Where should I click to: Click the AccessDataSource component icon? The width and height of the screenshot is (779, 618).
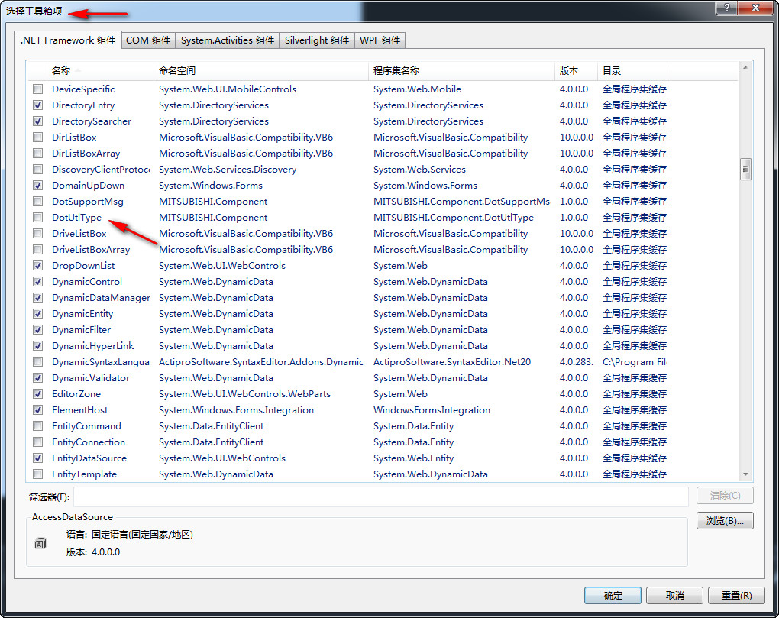coord(40,544)
